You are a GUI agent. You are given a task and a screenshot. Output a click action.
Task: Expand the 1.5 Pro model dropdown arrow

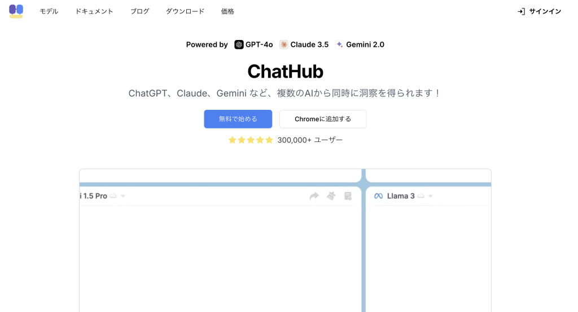click(123, 196)
